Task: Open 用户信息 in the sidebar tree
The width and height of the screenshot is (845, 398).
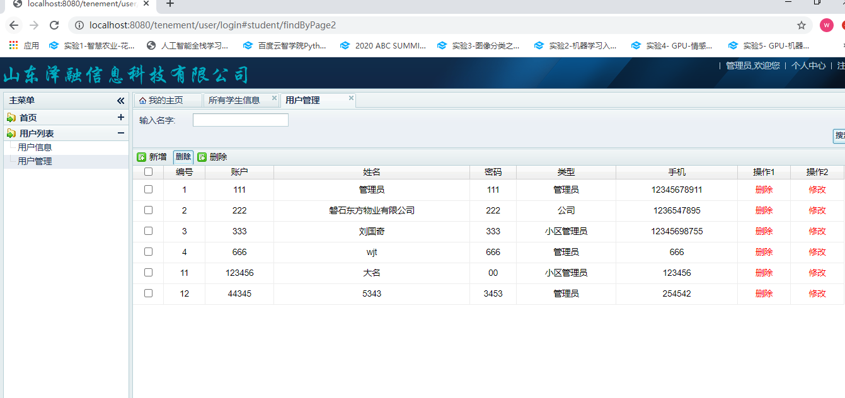Action: click(x=35, y=147)
